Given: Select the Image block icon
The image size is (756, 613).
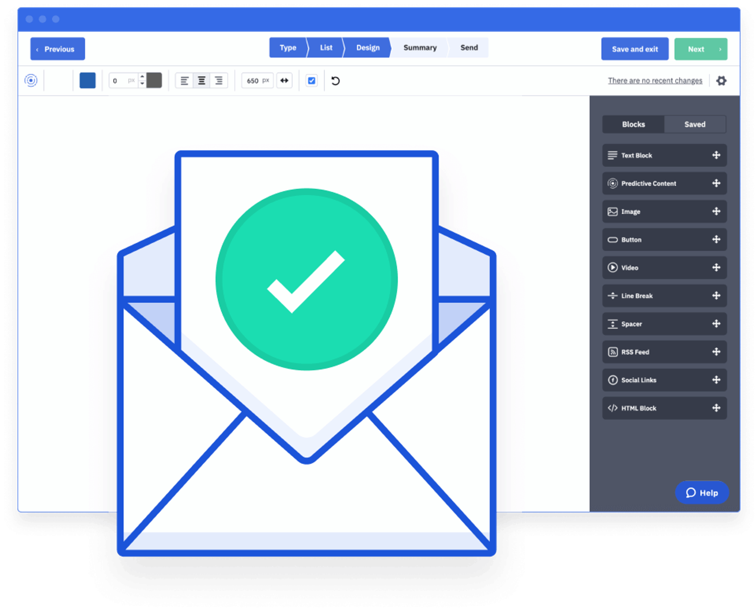Looking at the screenshot, I should pyautogui.click(x=613, y=211).
